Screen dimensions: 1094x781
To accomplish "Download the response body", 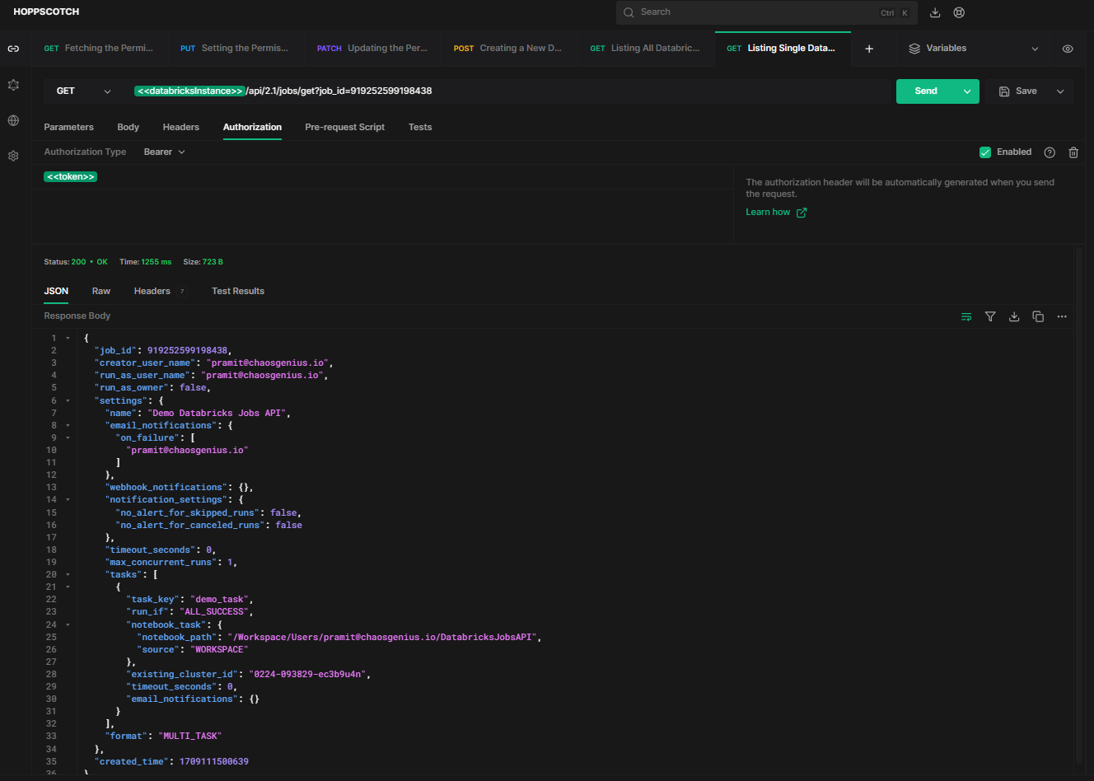I will pyautogui.click(x=1014, y=316).
